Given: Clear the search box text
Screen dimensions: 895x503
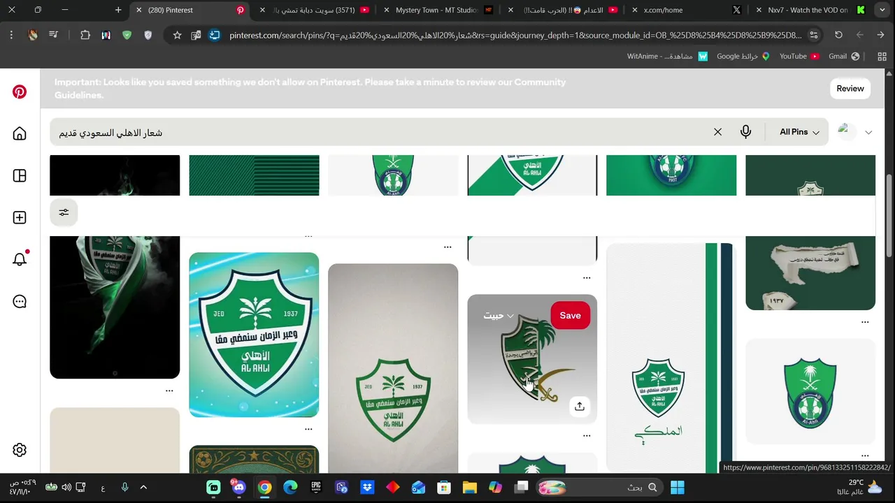Looking at the screenshot, I should coord(717,132).
